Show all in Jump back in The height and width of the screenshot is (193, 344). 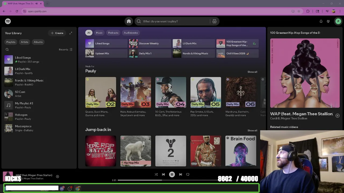(252, 131)
